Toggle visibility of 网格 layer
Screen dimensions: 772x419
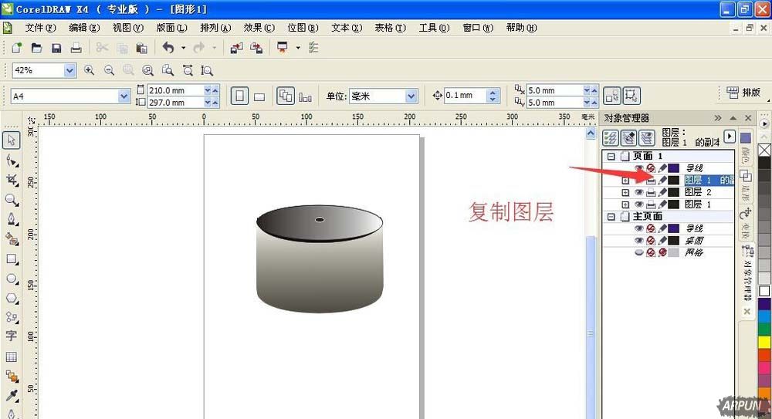[x=638, y=252]
